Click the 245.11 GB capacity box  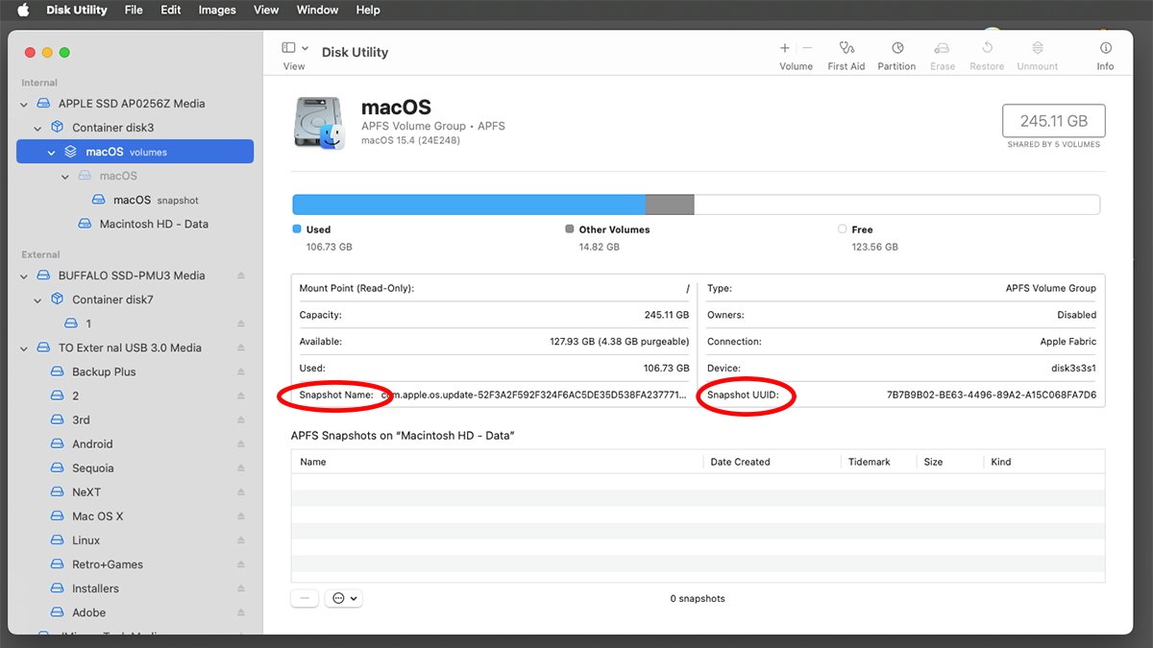(1053, 121)
